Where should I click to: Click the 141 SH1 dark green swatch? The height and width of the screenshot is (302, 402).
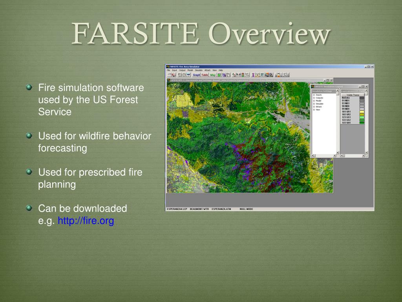tap(362, 123)
